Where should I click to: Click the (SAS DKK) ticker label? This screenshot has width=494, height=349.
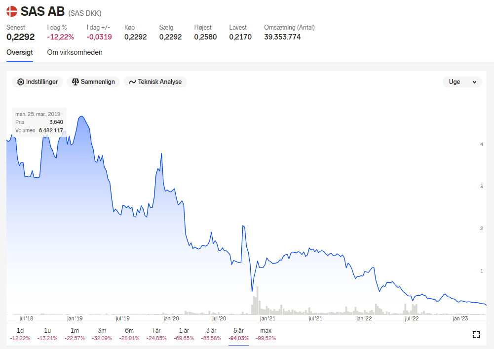(x=85, y=13)
